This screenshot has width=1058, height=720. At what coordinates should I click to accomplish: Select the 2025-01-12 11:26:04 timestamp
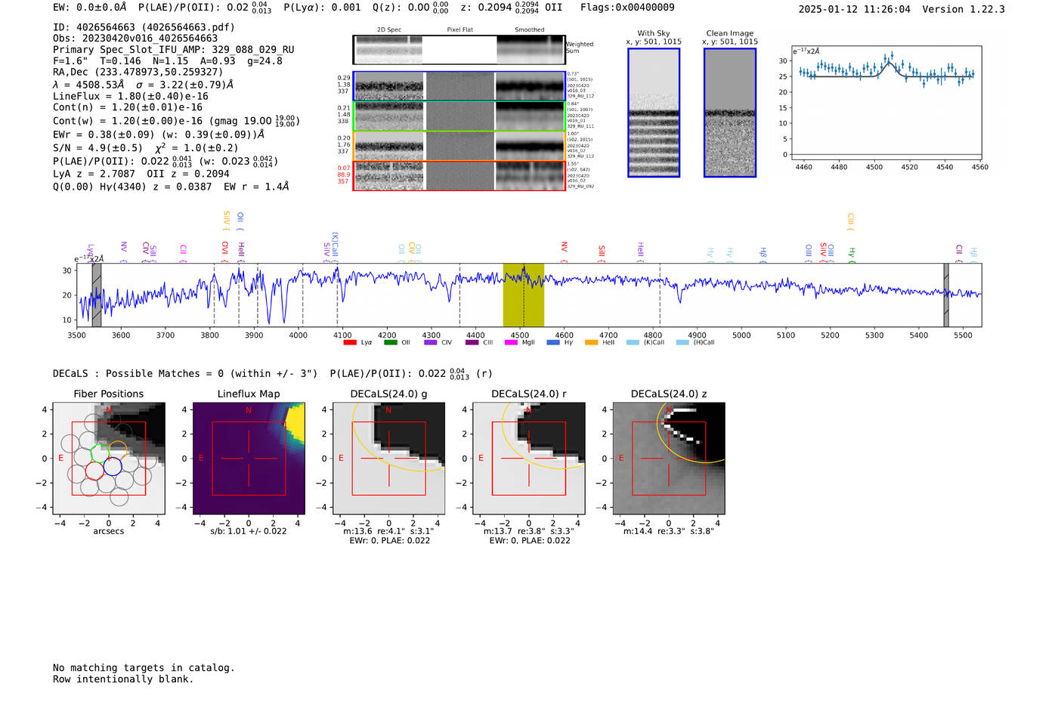(x=854, y=9)
